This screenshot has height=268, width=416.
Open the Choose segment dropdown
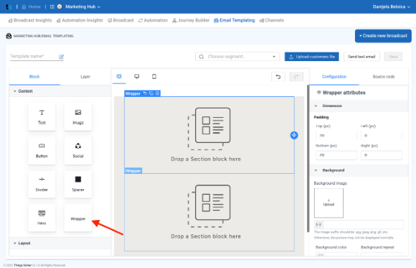pos(237,57)
